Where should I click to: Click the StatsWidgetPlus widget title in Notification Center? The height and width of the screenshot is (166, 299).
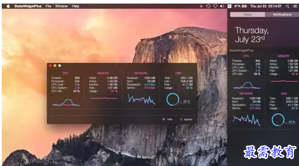(242, 50)
